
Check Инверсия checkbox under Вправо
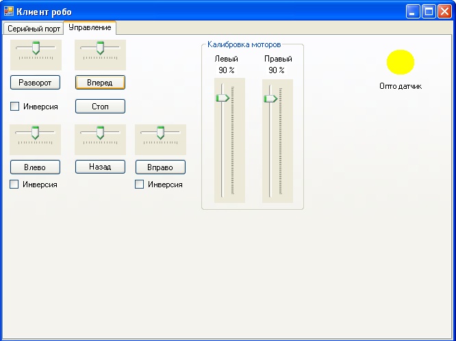[140, 185]
